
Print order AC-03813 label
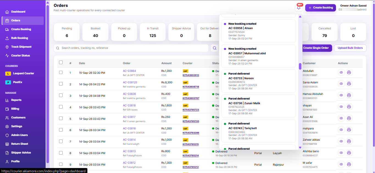[x=349, y=153]
